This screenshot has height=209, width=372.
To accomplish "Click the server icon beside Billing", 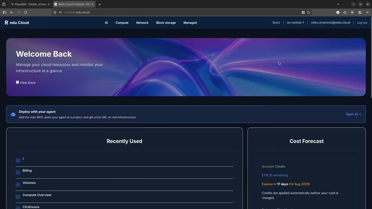I will (x=18, y=172).
